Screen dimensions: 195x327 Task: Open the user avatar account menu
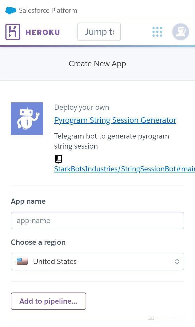[x=181, y=32]
